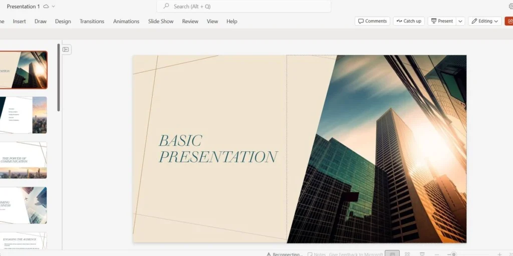513x256 pixels.
Task: Click the BASIC PRESENTATION title text
Action: pos(218,148)
